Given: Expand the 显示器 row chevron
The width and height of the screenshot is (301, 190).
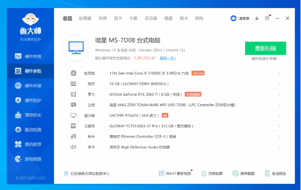Looking at the screenshot, I should coord(279,116).
